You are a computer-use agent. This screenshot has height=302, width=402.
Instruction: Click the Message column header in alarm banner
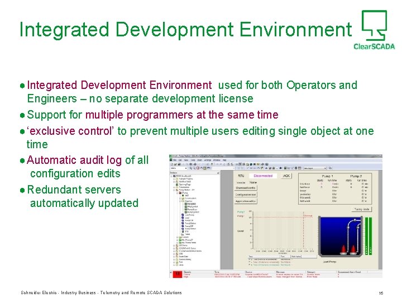(280, 272)
